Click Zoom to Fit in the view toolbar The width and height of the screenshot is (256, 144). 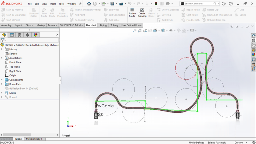134,30
